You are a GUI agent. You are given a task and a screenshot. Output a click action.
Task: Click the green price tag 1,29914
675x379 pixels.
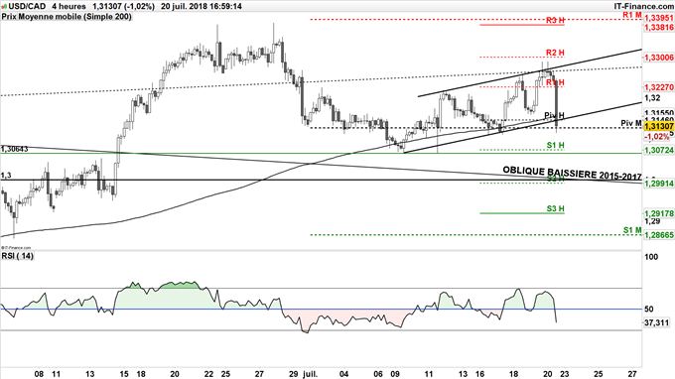point(659,184)
